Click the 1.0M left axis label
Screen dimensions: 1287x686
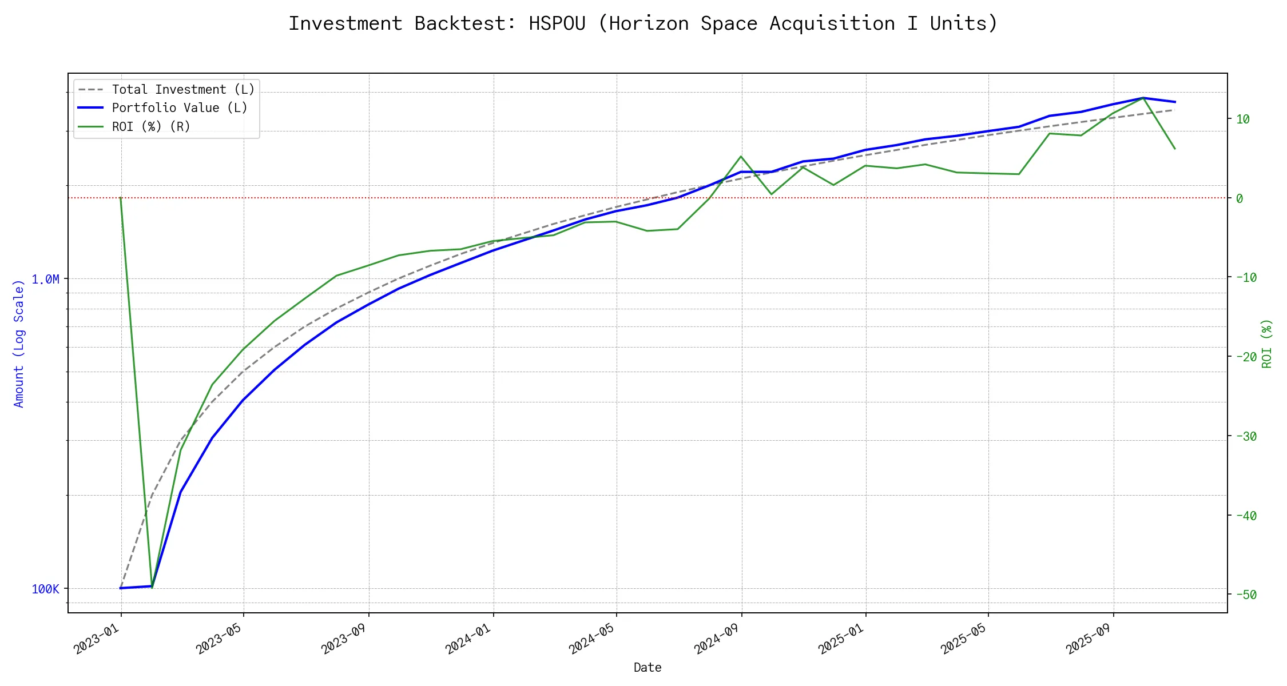click(x=45, y=279)
